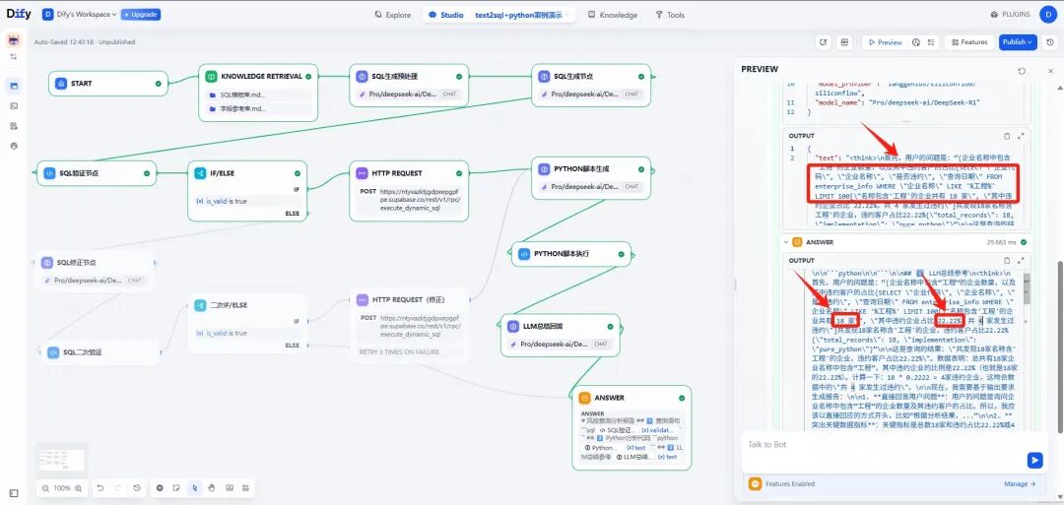The height and width of the screenshot is (505, 1064).
Task: Open the Orchestrate sidebar icon
Action: 14,86
